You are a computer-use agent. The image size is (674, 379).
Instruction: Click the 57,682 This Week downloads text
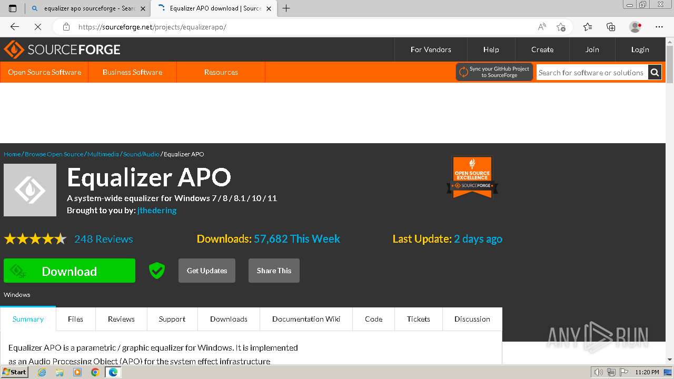pyautogui.click(x=297, y=239)
